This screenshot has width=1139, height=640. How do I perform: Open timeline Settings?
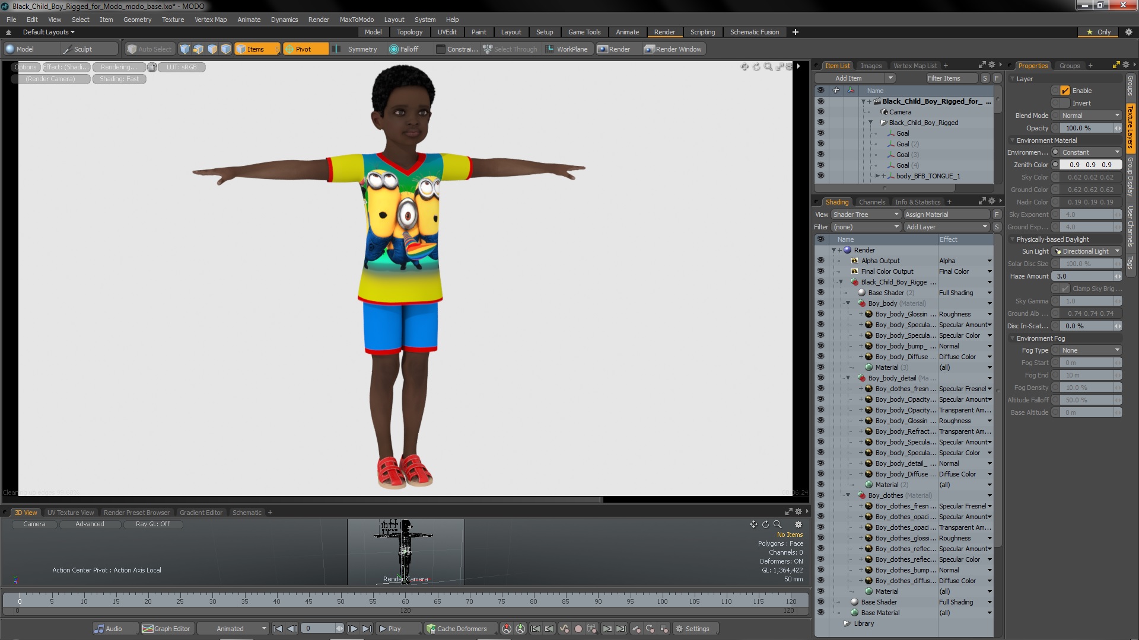(x=695, y=629)
